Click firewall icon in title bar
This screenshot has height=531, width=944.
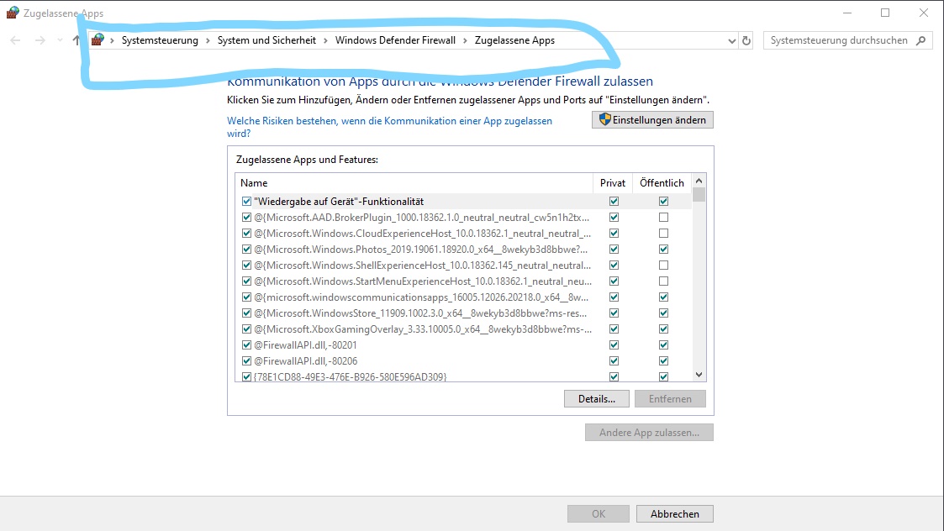[13, 13]
